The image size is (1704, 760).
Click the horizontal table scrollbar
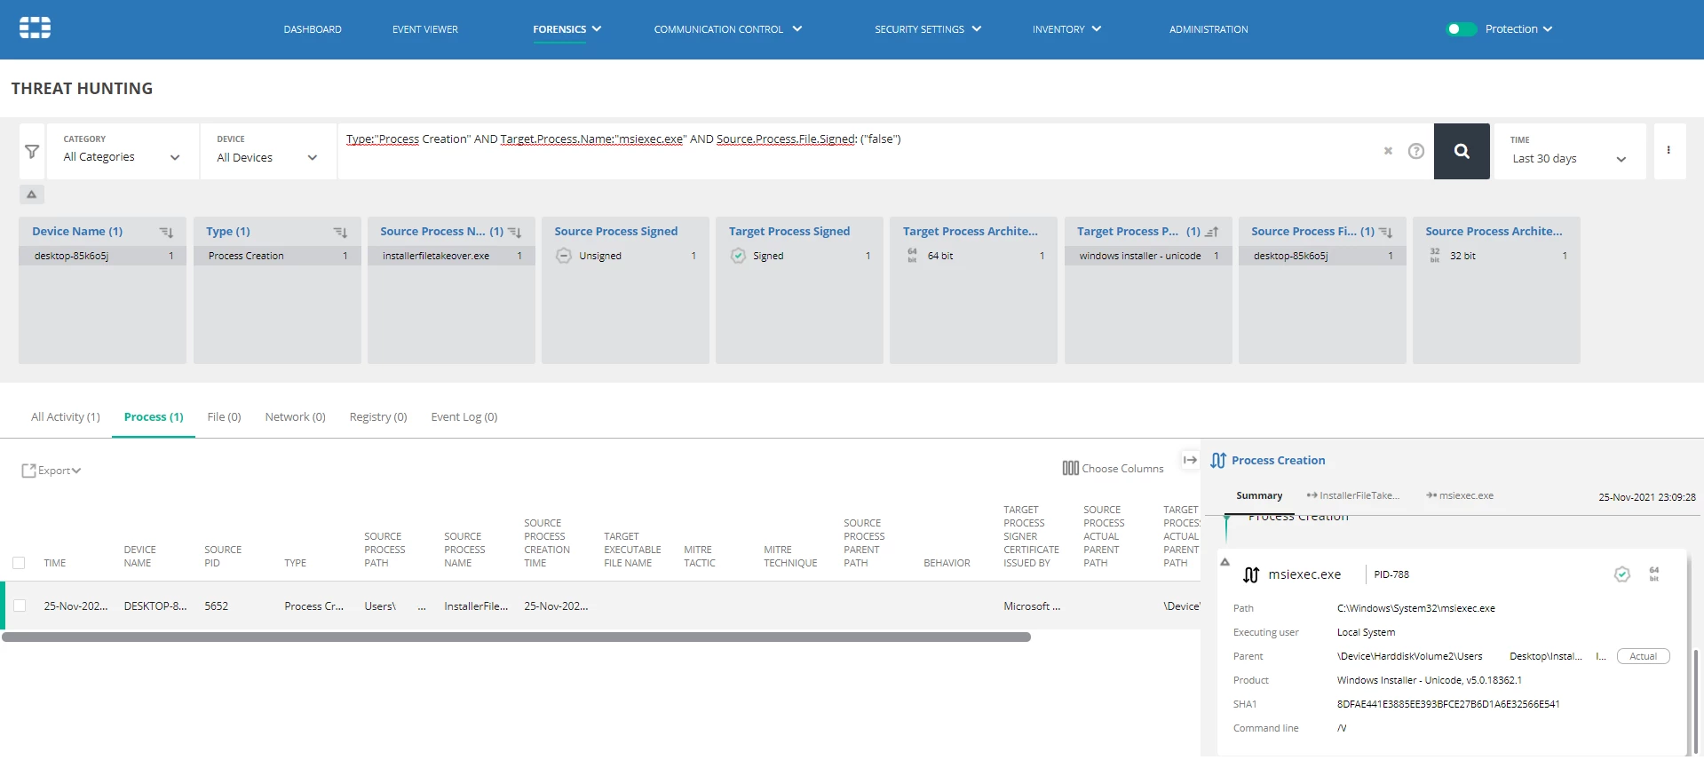516,637
